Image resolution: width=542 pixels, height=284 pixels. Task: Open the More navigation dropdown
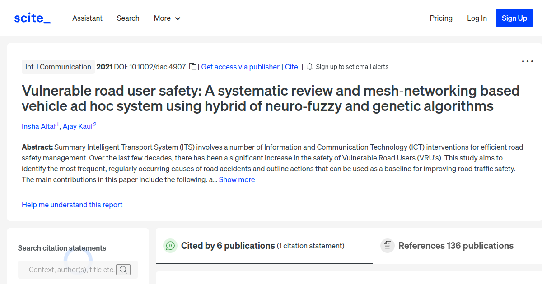tap(167, 18)
